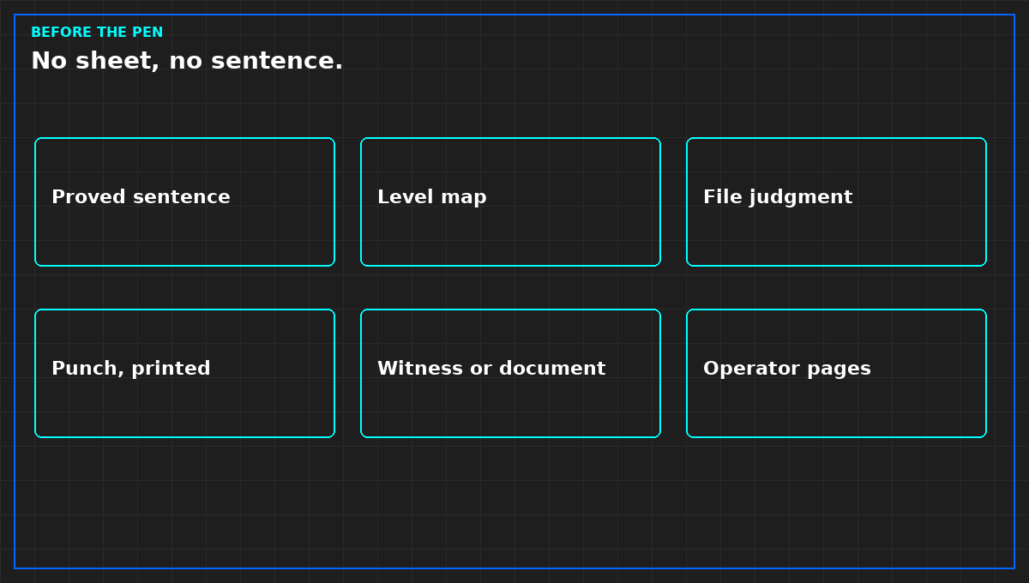
Task: Select the Operator pages card
Action: (836, 373)
